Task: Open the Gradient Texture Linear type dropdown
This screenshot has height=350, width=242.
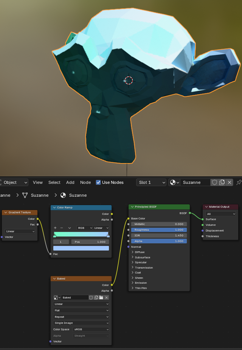Action: [20, 231]
